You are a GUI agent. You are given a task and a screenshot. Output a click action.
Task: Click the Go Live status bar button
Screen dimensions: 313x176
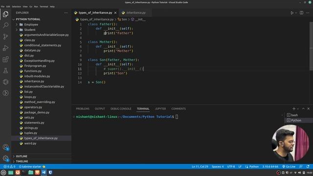coord(289,166)
